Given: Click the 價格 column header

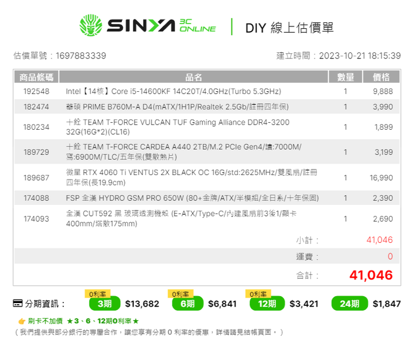Looking at the screenshot, I should point(381,77).
